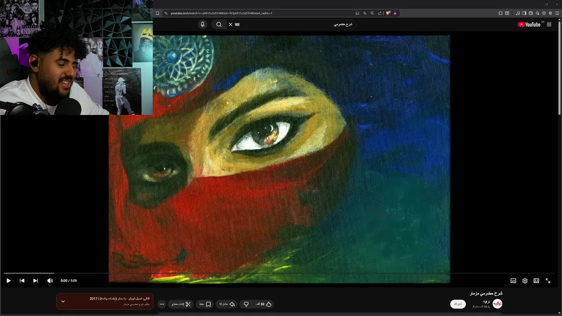Open zoom magnifier icon in address bar
Viewport: 562px width, 316px height.
372,13
